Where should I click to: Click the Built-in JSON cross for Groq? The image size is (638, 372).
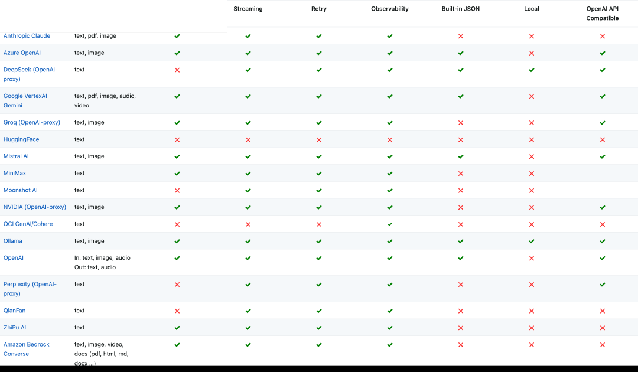461,123
